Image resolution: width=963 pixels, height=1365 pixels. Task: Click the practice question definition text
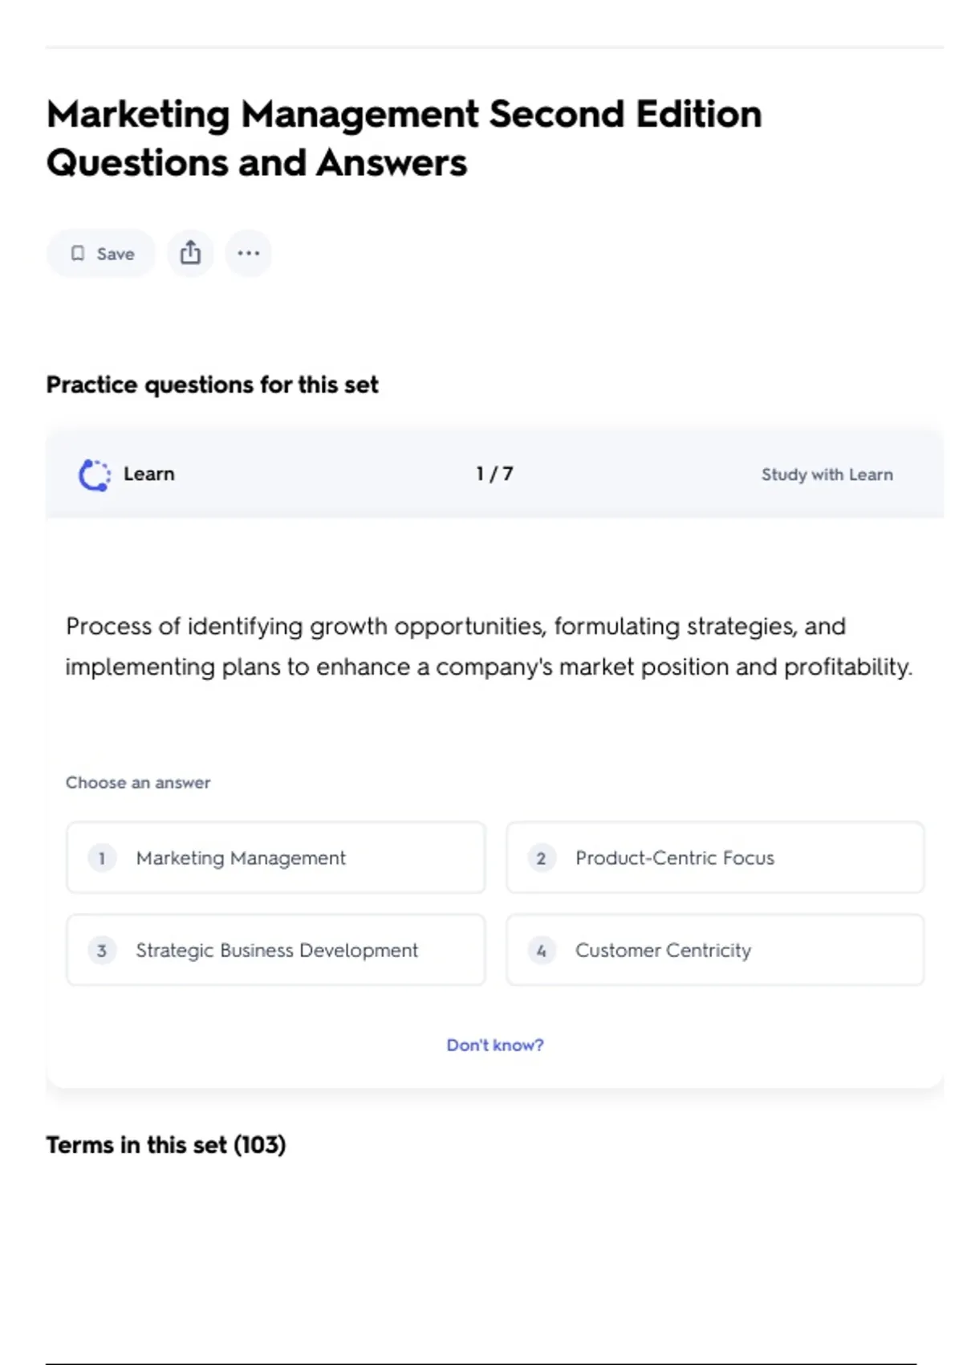click(489, 646)
